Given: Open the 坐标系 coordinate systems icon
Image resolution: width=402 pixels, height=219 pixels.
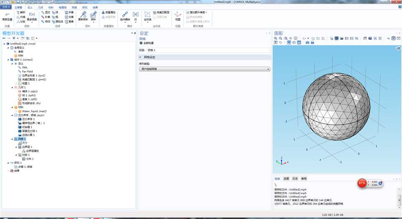Looking at the screenshot, I should click(147, 16).
